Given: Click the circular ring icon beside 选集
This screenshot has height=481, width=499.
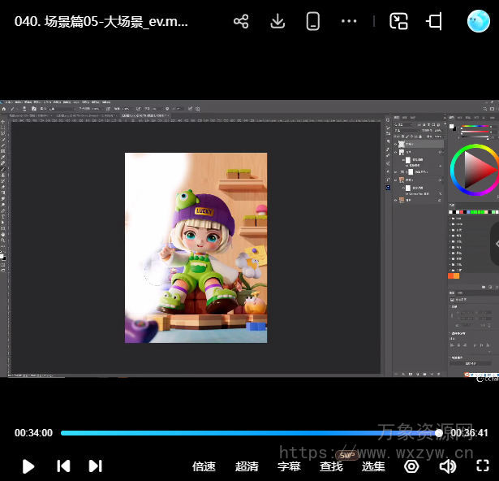Looking at the screenshot, I should [411, 466].
